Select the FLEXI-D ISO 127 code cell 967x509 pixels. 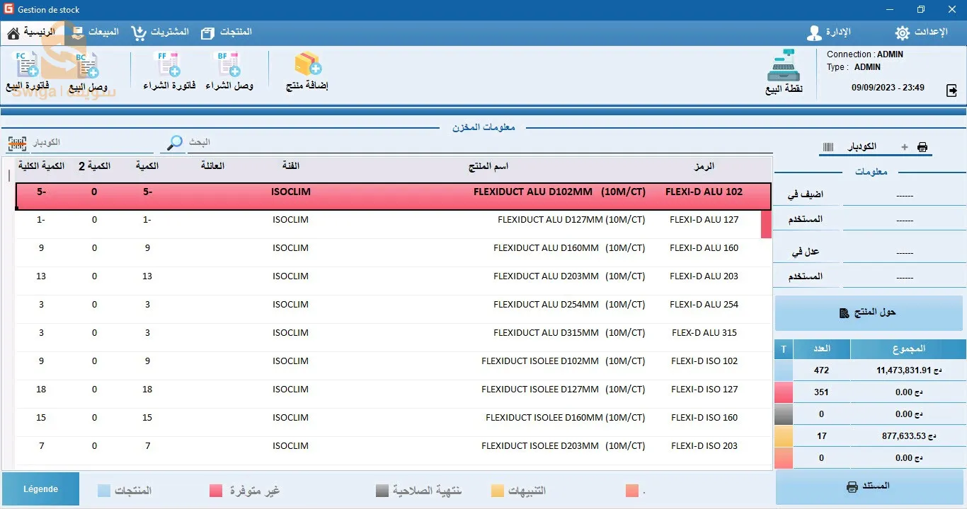(x=704, y=390)
